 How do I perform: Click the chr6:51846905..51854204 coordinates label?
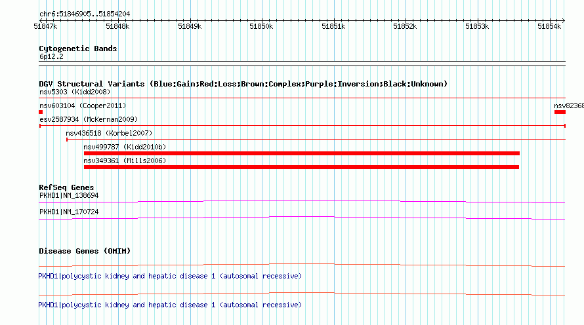tap(85, 14)
